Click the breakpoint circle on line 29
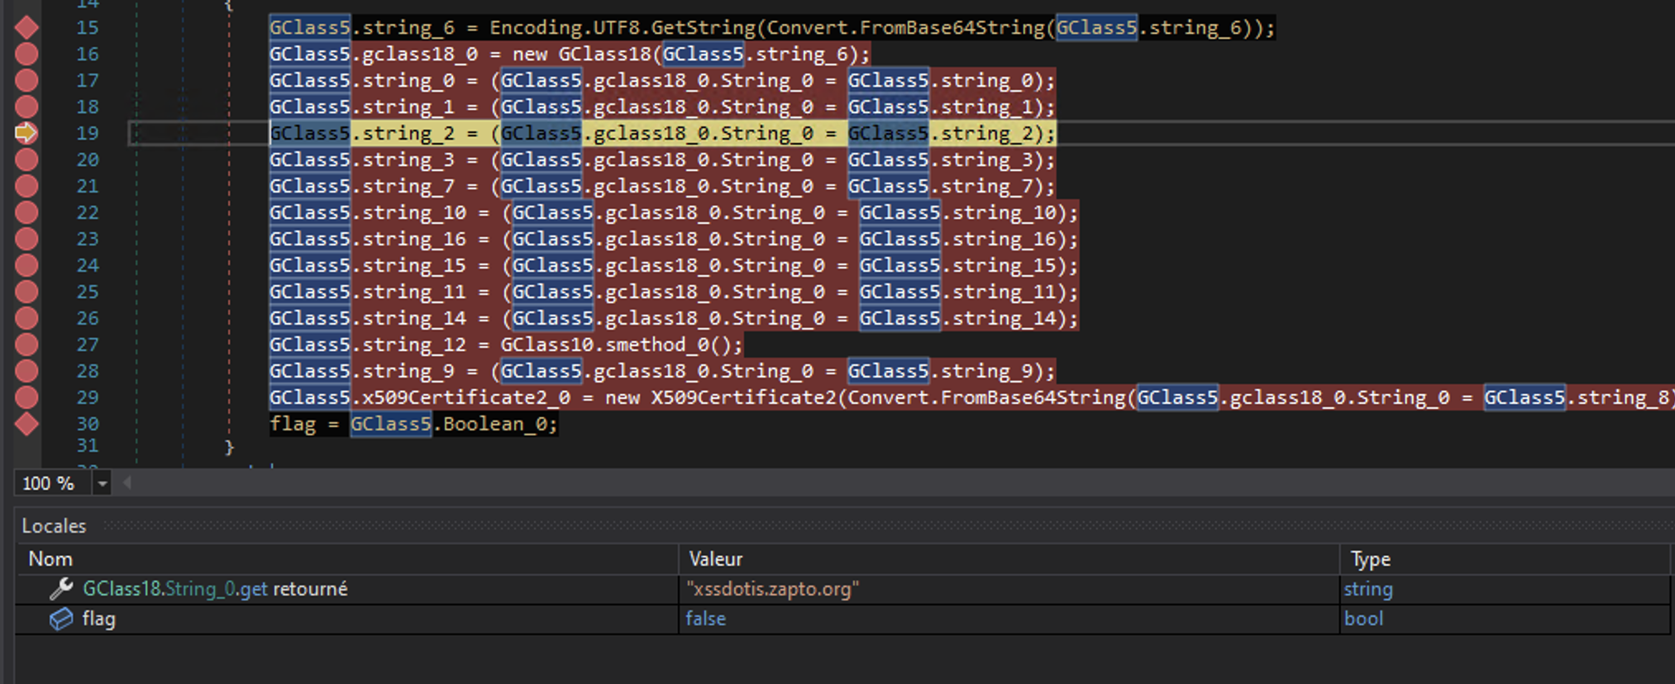1675x684 pixels. pyautogui.click(x=26, y=397)
